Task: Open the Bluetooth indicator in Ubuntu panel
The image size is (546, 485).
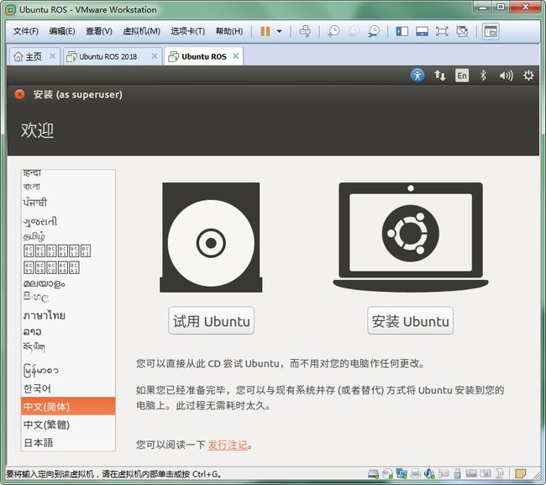Action: 483,76
